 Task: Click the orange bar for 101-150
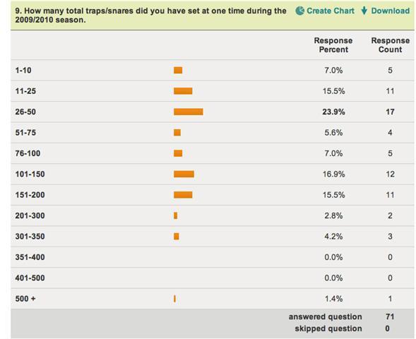click(x=184, y=174)
